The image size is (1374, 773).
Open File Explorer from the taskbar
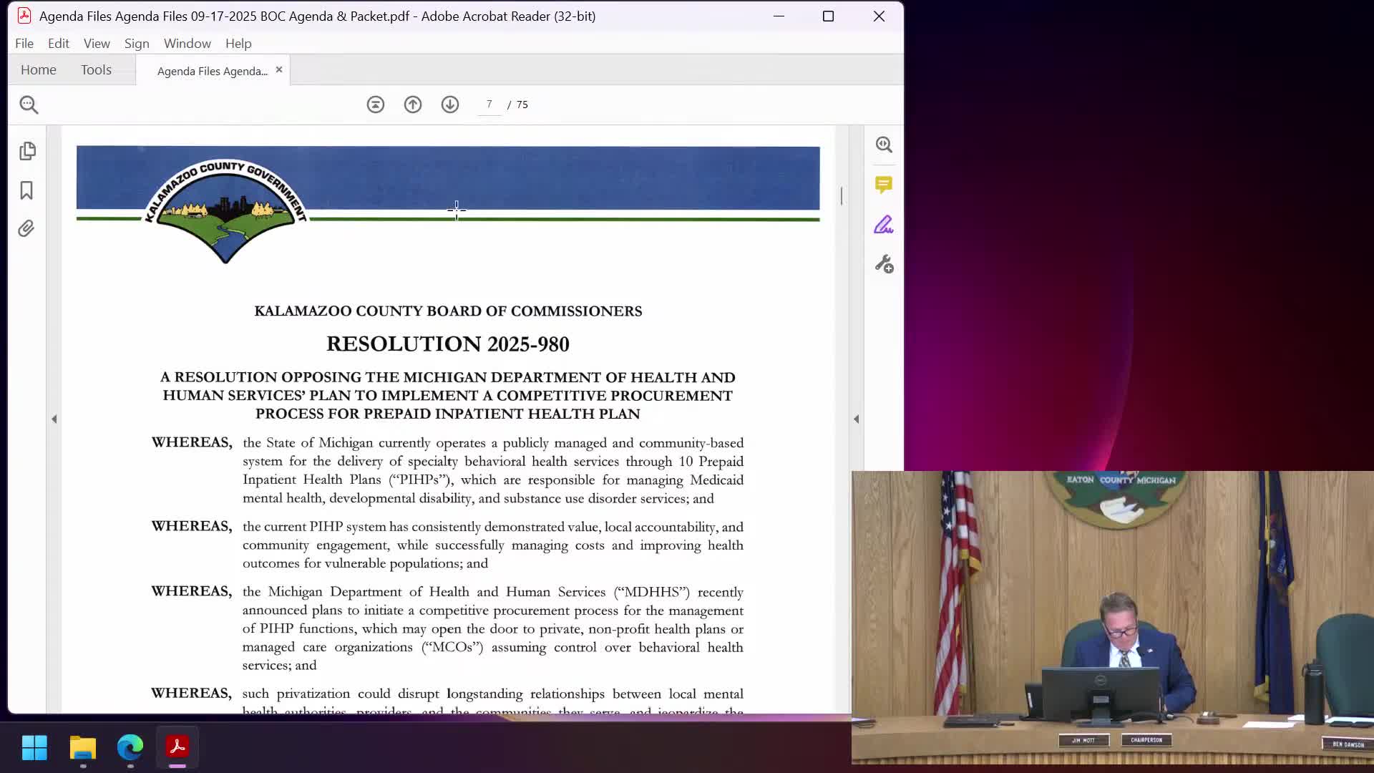pos(83,747)
